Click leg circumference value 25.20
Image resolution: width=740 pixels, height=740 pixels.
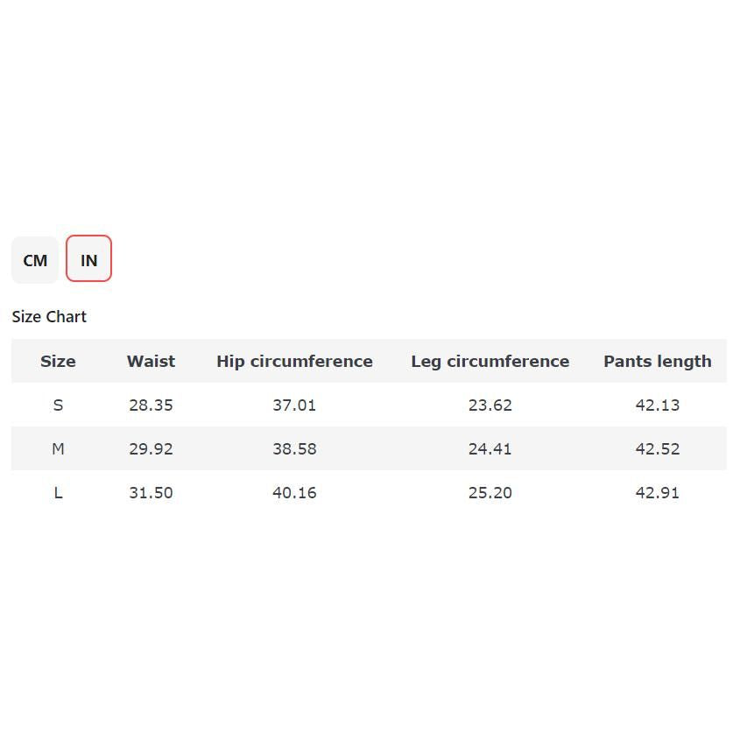point(490,492)
